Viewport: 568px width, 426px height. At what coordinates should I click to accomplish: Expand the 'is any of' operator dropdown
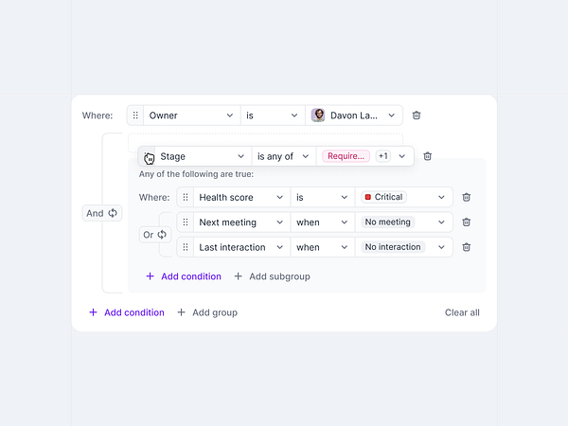click(284, 156)
